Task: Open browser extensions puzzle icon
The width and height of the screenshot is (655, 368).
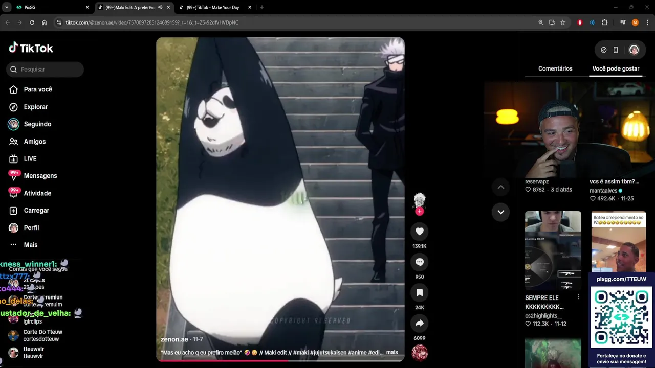Action: 604,22
